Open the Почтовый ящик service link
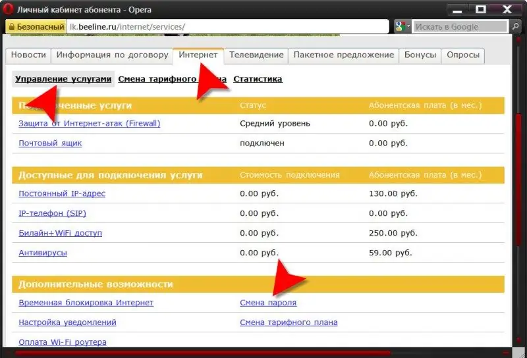 coord(50,143)
